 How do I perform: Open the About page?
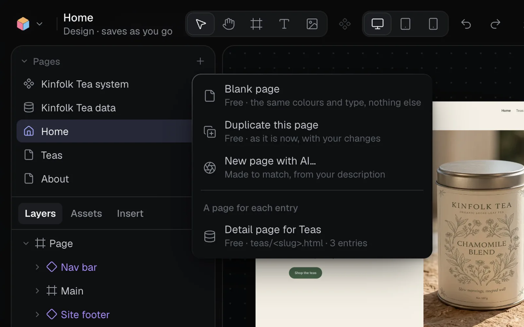[x=104, y=179]
